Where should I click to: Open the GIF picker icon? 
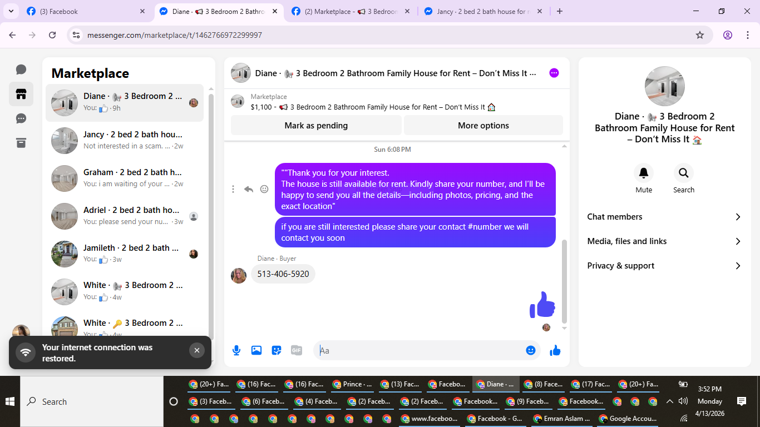(297, 350)
